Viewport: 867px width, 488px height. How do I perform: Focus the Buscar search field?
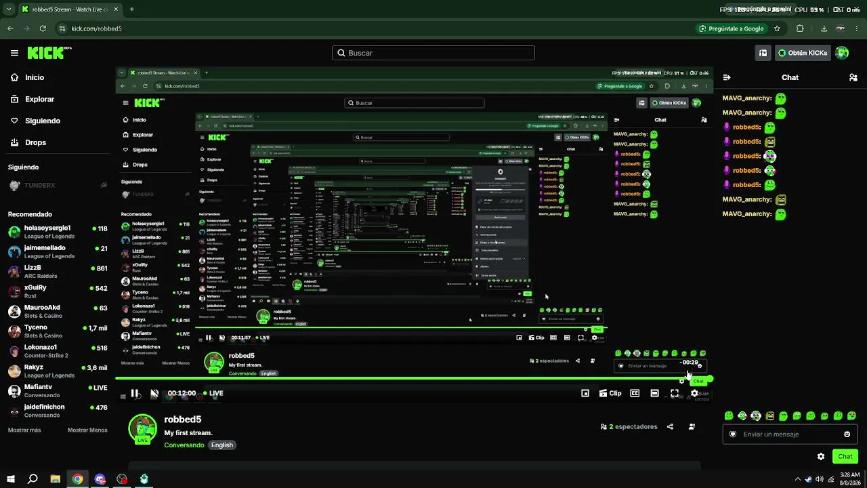[433, 53]
